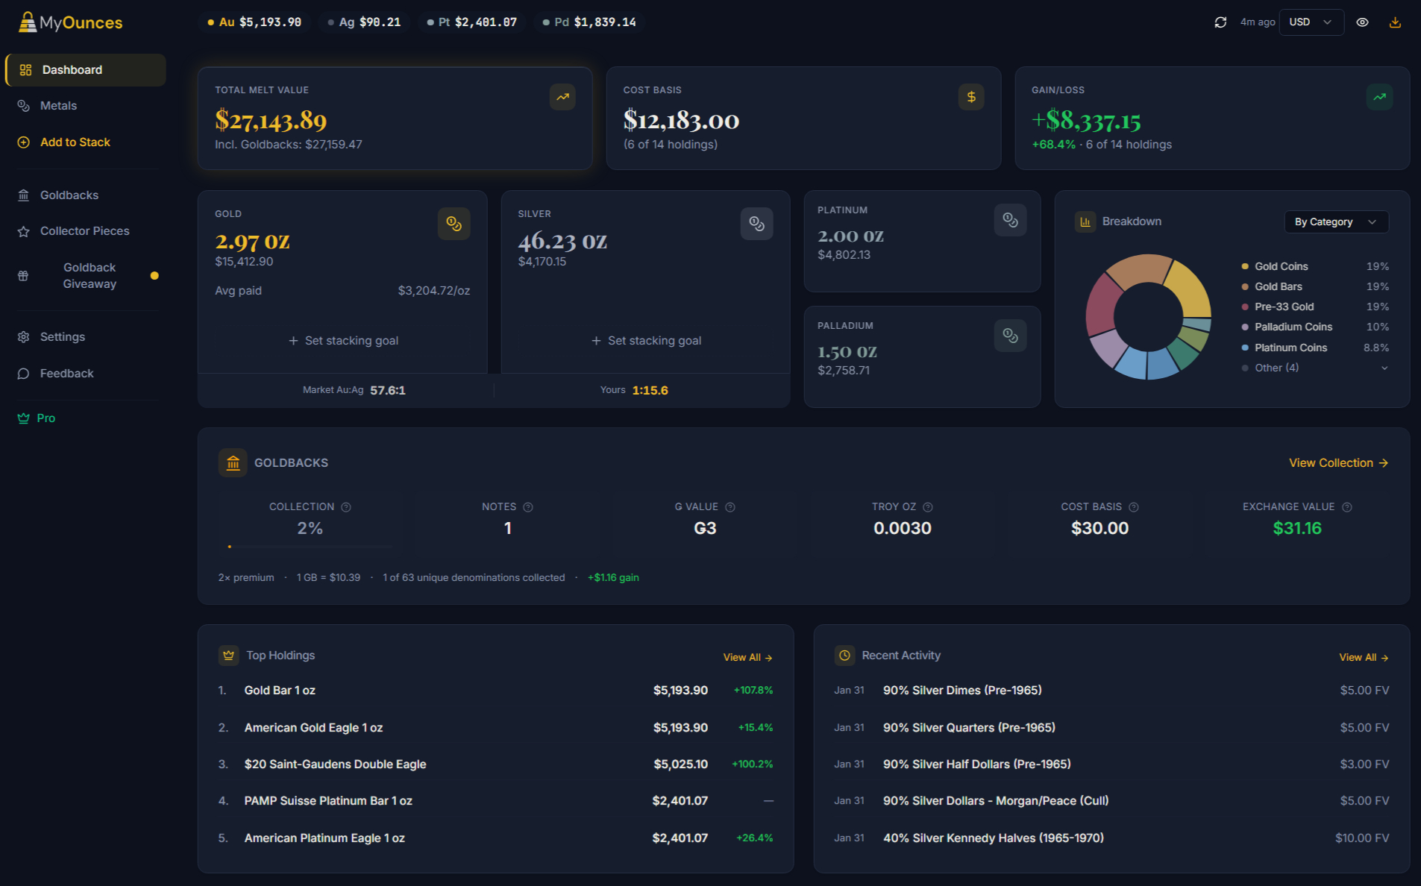Click the coins icon on the Palladium card

point(1010,335)
